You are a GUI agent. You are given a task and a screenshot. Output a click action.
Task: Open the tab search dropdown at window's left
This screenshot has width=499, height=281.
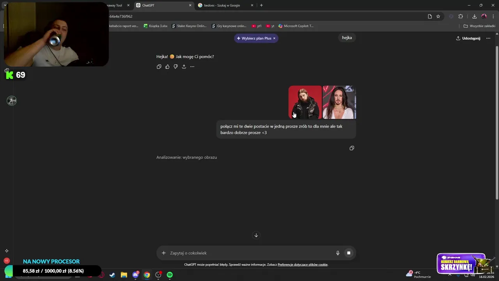(5, 5)
